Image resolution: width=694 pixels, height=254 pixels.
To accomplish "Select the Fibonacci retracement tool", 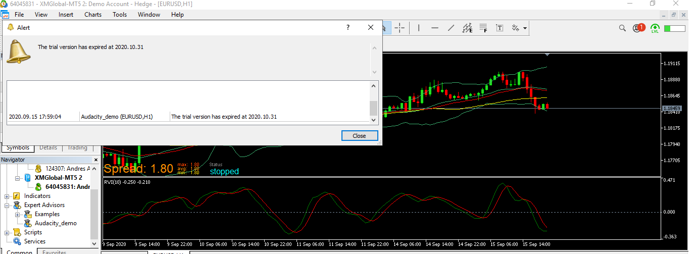I will point(483,28).
